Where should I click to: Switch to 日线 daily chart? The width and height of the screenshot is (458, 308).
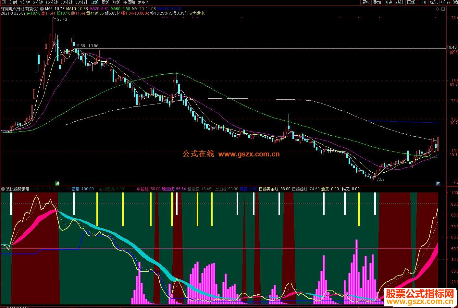[94, 2]
